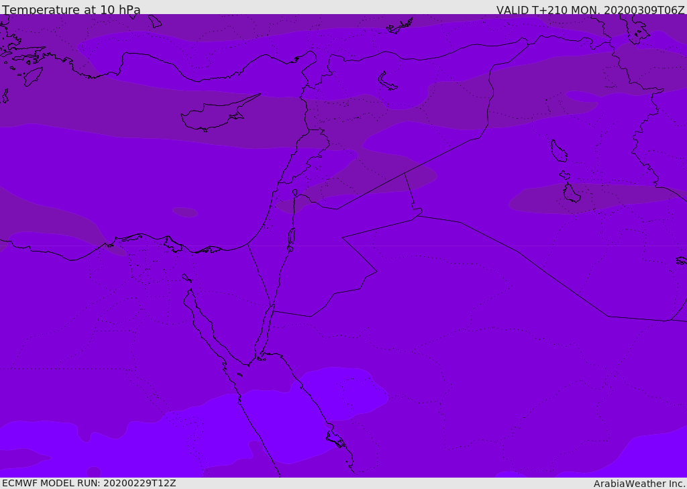
Task: Click the lake in northern Syria
Action: (x=387, y=81)
